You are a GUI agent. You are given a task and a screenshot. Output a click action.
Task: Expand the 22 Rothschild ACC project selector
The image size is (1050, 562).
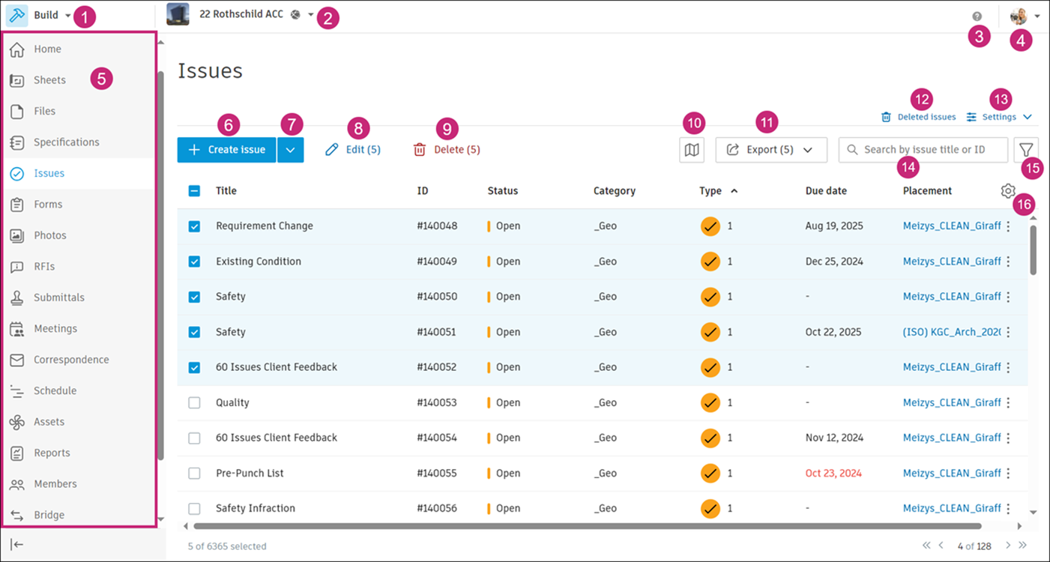point(310,14)
